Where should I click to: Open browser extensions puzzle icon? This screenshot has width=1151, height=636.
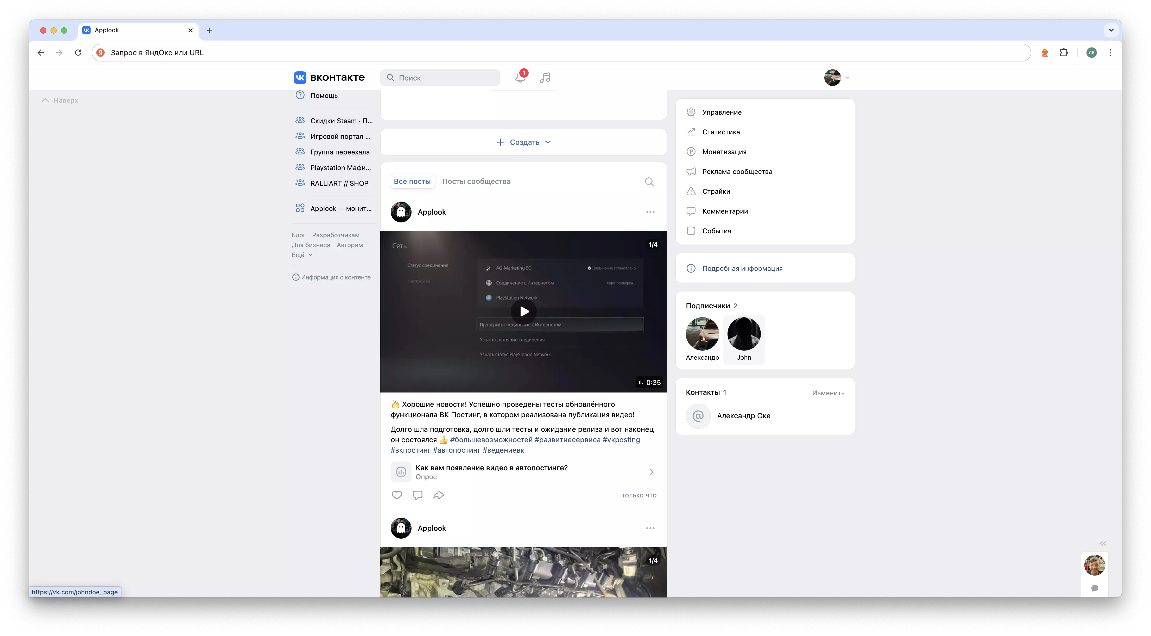click(1064, 53)
